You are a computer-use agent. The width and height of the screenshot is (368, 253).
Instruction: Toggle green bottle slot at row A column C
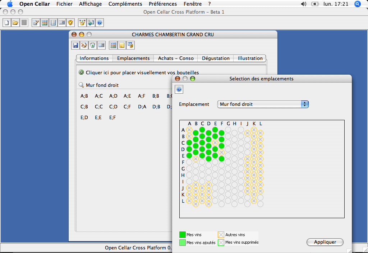pos(202,130)
